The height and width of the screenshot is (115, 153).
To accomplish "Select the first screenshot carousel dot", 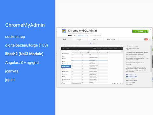I will pyautogui.click(x=89, y=43).
